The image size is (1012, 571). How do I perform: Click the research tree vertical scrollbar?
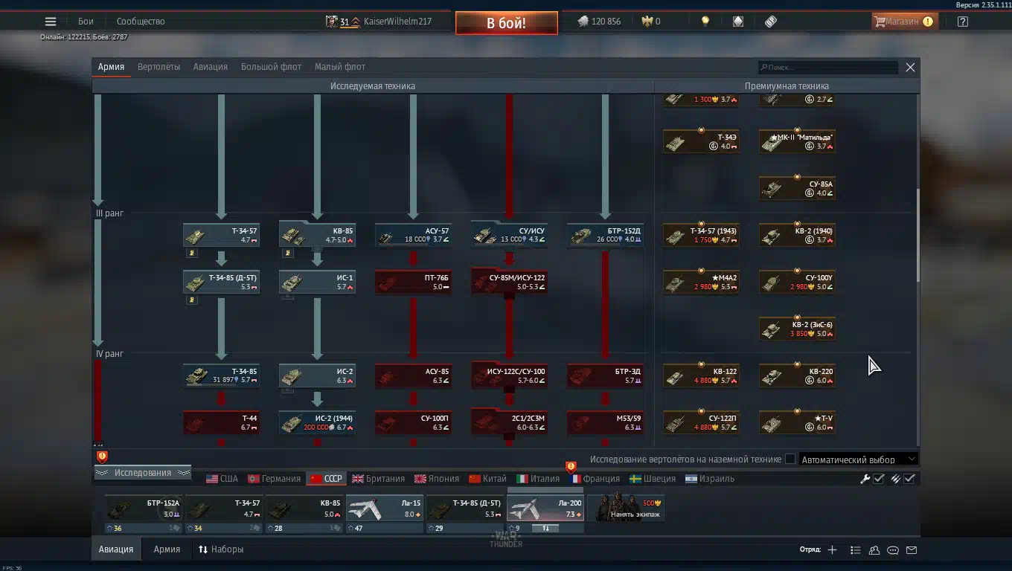(917, 236)
